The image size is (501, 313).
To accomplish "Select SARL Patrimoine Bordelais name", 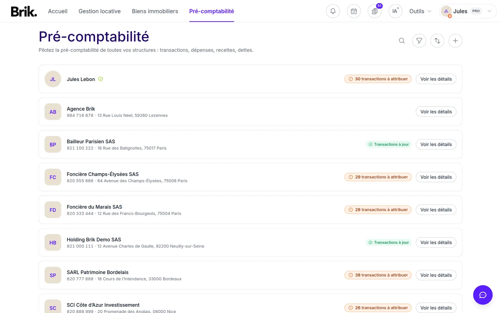I will click(97, 272).
